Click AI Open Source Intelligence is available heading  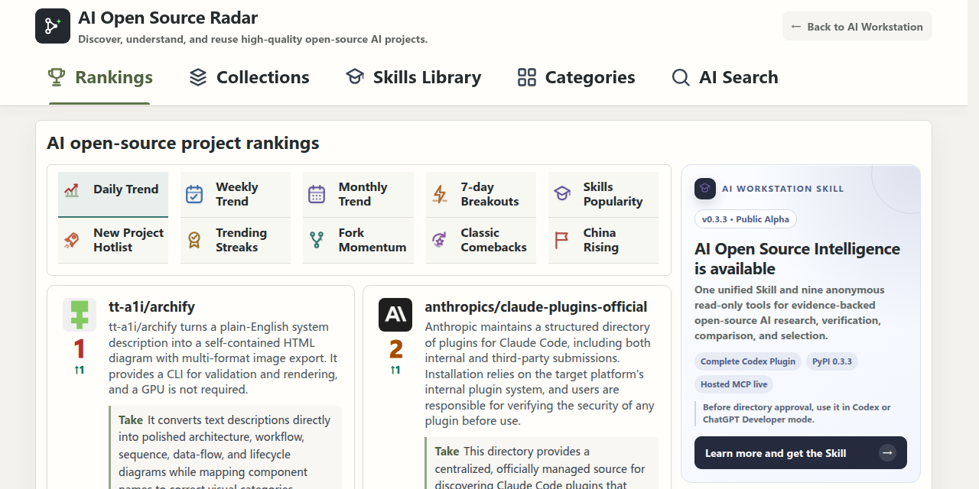coord(797,259)
